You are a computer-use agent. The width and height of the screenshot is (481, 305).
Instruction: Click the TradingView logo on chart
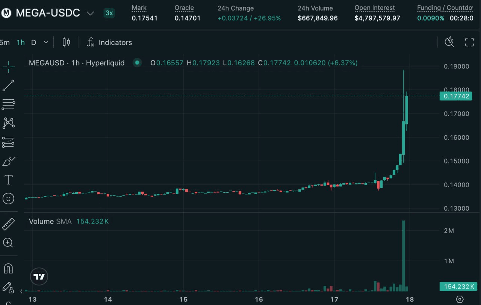pos(39,277)
